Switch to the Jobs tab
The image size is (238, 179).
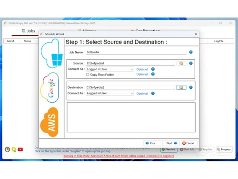(x=29, y=31)
